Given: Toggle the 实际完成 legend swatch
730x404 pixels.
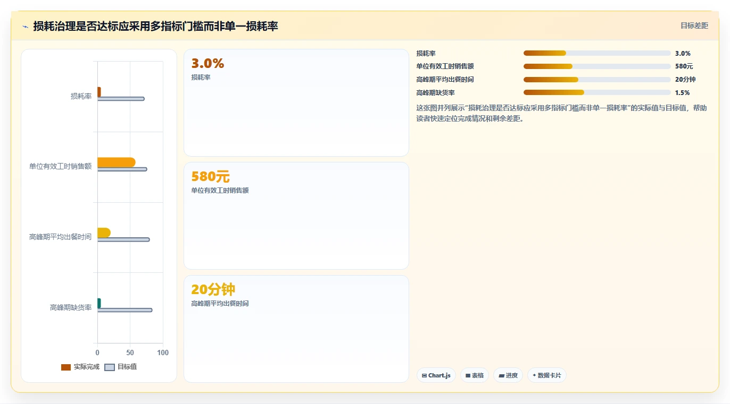Looking at the screenshot, I should click(66, 367).
